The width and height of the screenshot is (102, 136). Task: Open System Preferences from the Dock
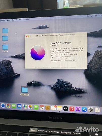click(91, 110)
